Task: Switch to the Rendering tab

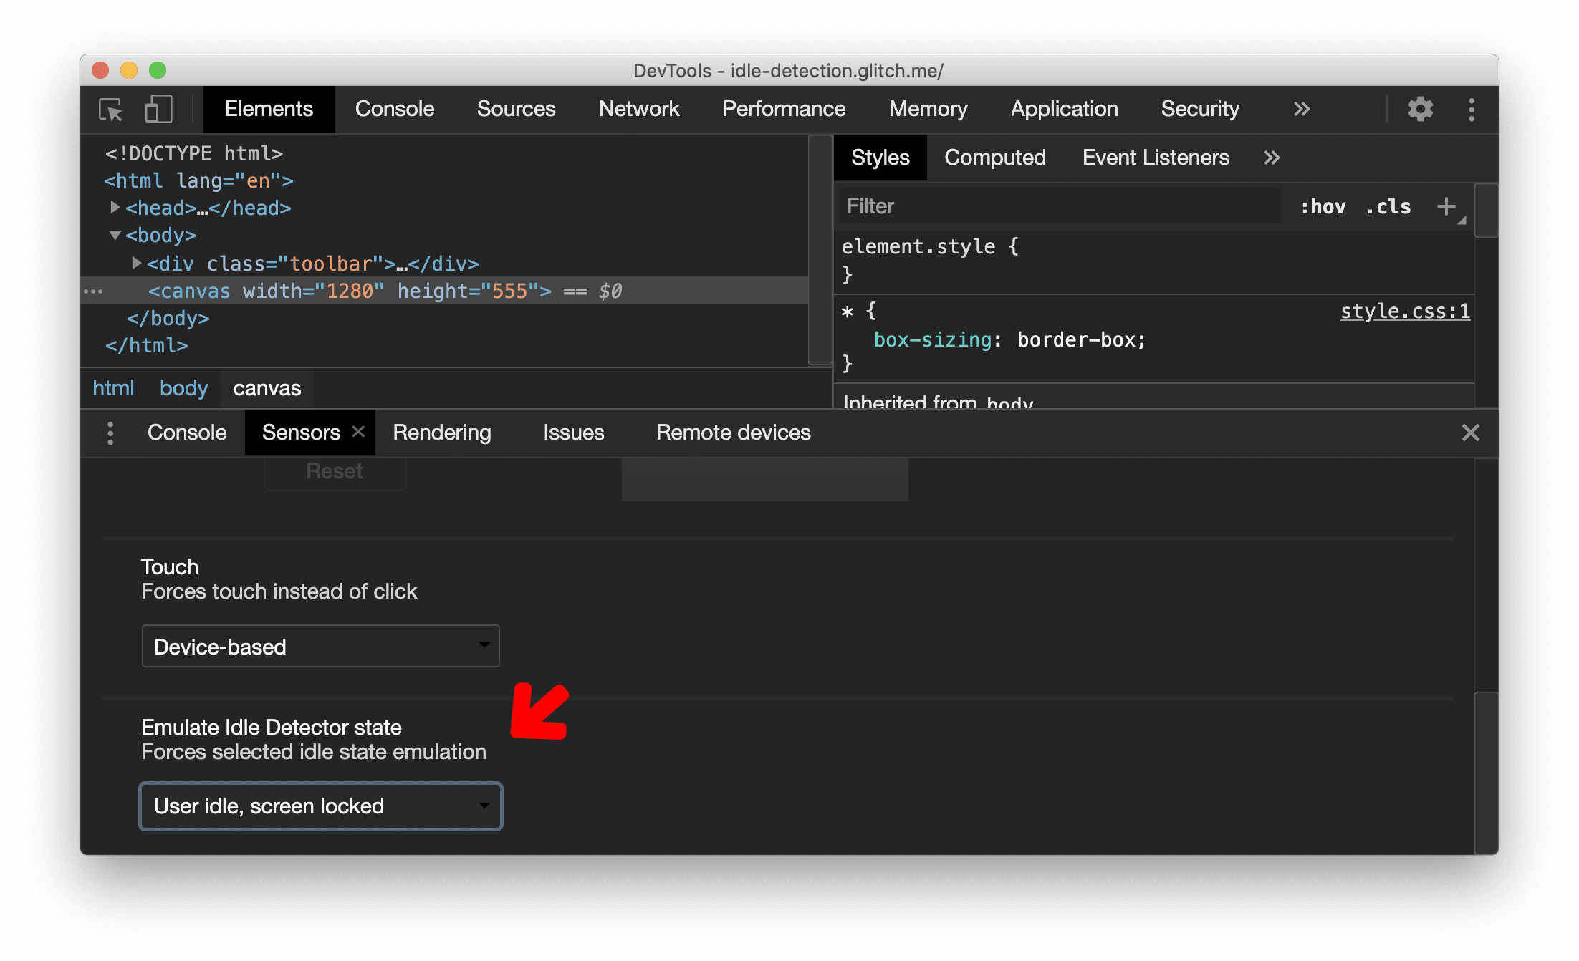Action: 442,432
